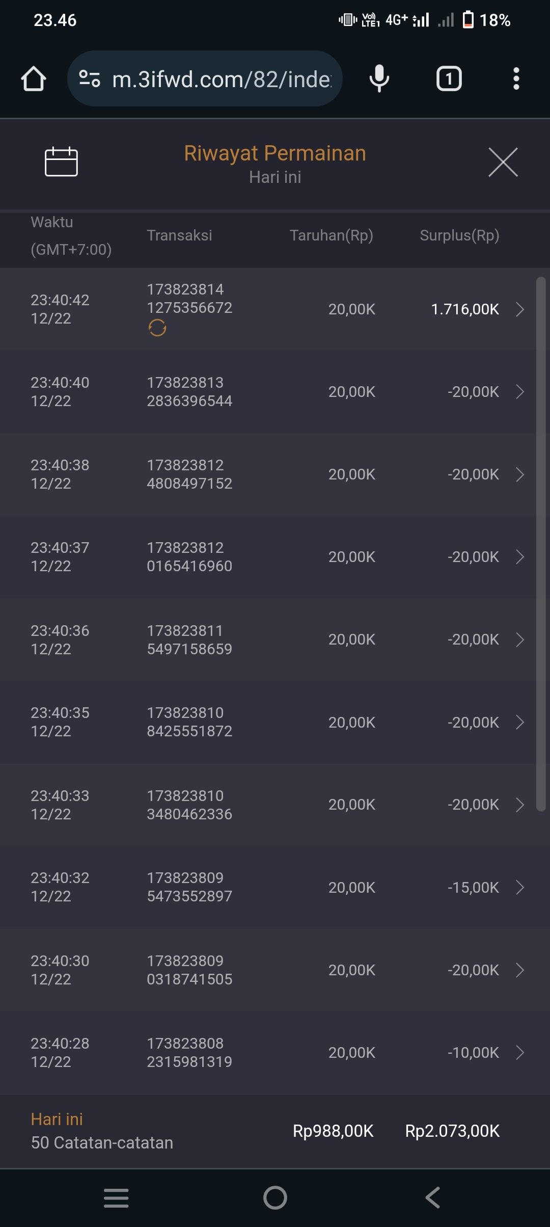
Task: Close the Riwayat Permainan panel
Action: [503, 162]
